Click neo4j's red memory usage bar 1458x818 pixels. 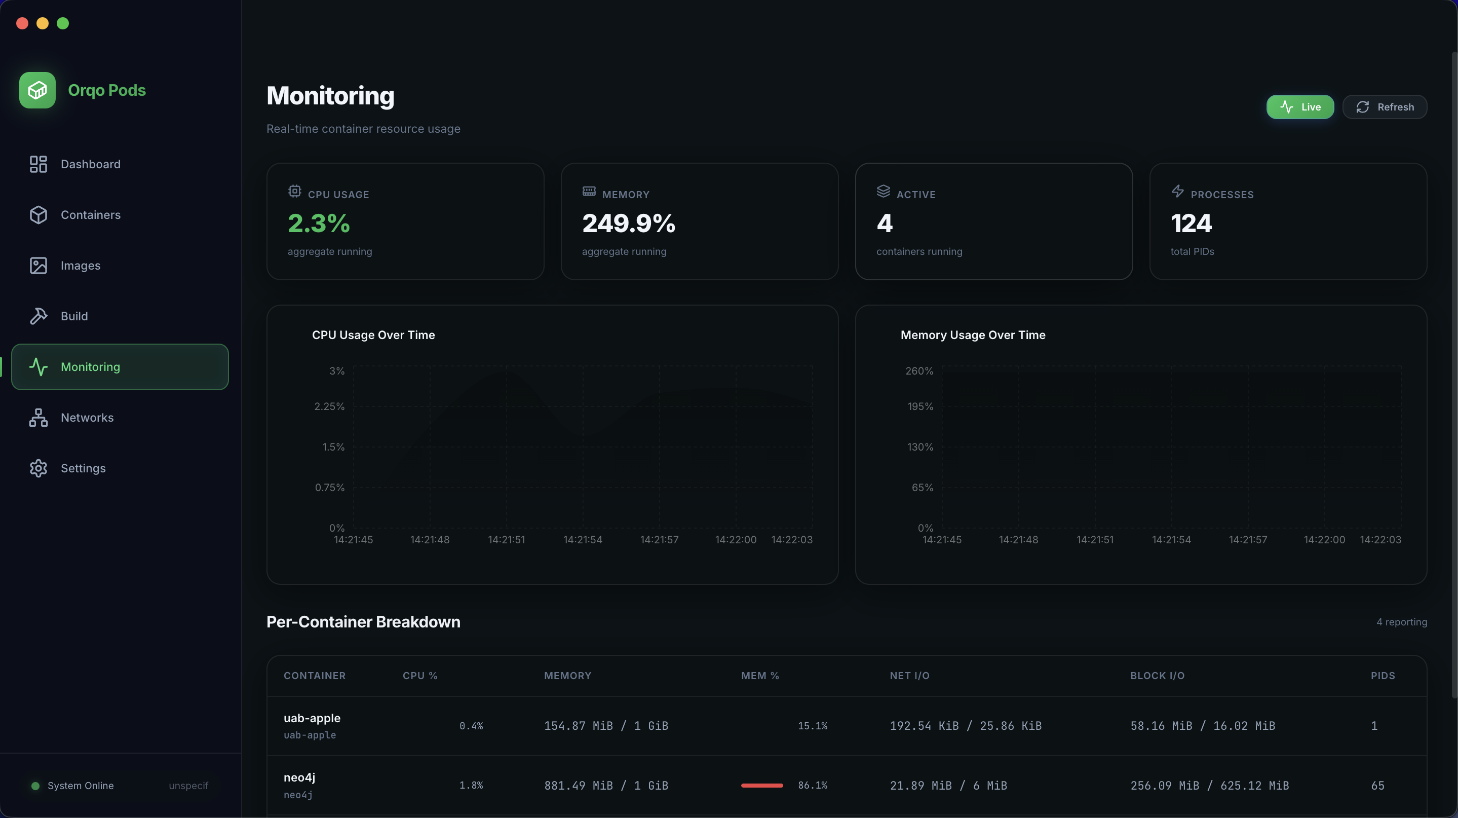click(761, 786)
